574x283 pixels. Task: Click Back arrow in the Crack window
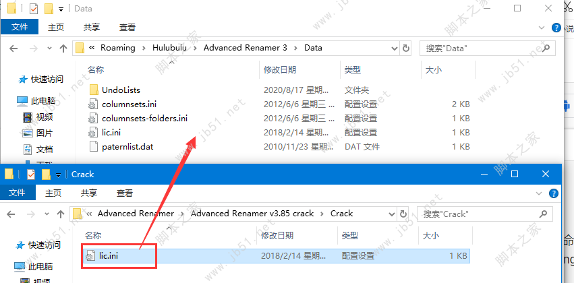pos(11,214)
